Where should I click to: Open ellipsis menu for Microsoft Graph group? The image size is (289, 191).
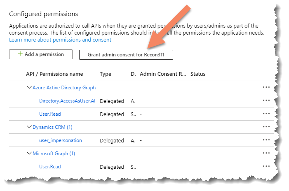coord(266,153)
